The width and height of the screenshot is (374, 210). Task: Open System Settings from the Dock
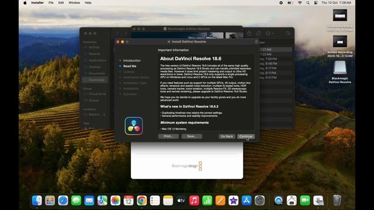click(259, 201)
